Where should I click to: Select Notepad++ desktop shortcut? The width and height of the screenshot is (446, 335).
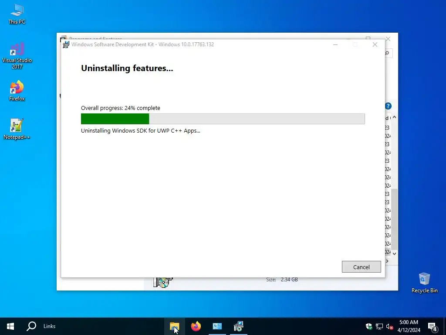click(17, 129)
